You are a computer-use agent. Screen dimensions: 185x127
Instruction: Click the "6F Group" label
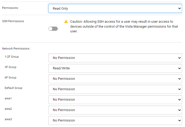(10, 77)
